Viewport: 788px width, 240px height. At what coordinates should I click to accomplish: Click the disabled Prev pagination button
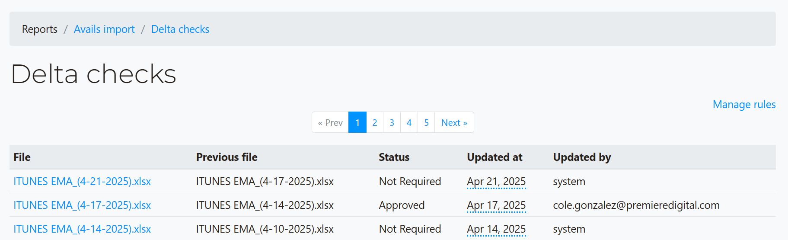(x=330, y=122)
